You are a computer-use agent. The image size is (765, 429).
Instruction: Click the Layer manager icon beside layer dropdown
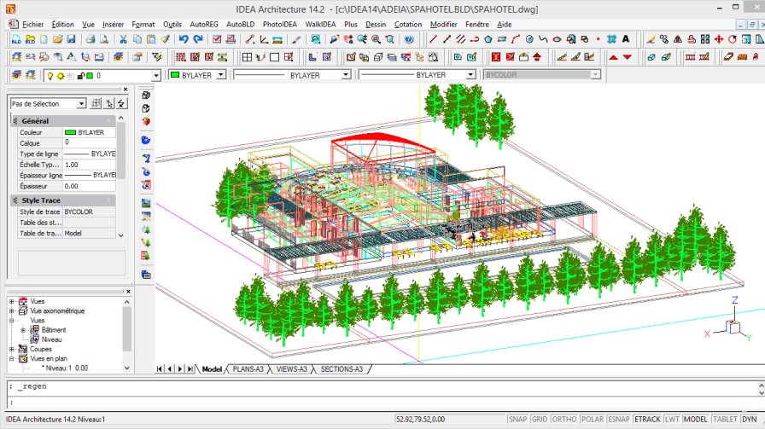tap(16, 76)
